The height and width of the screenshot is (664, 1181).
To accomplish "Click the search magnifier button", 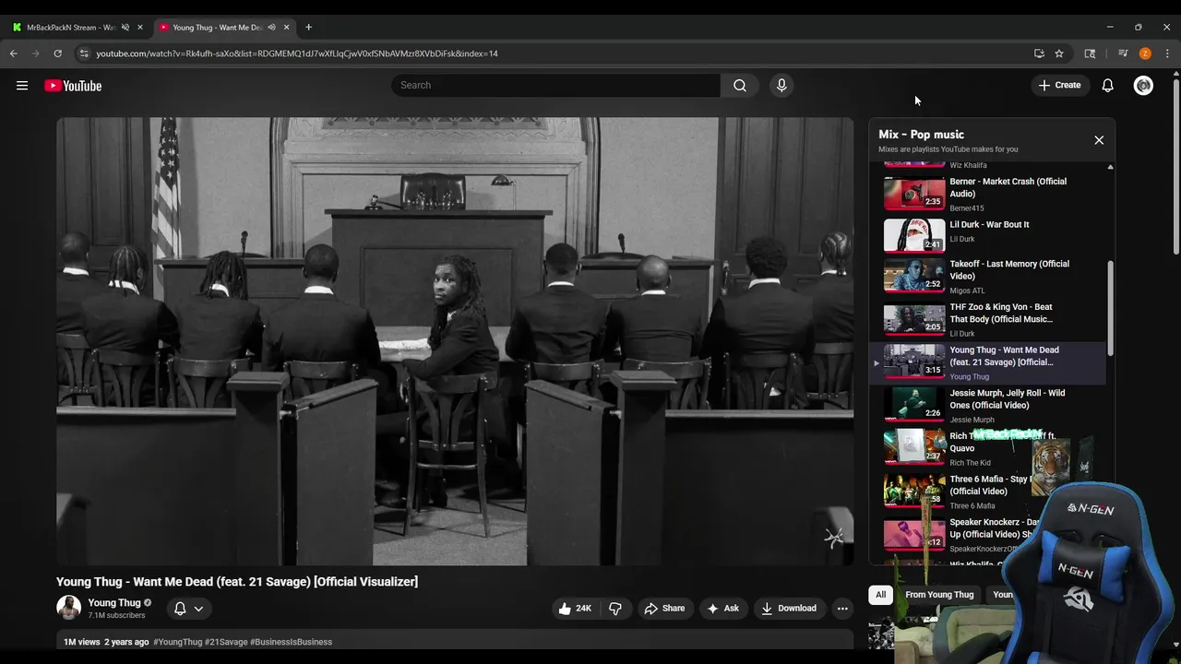I will tap(740, 85).
